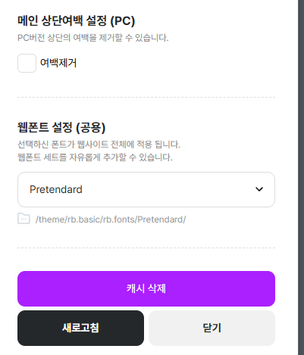
Task: Click the 선택하신 폰트가 웹사이트 description line
Action: [99, 145]
